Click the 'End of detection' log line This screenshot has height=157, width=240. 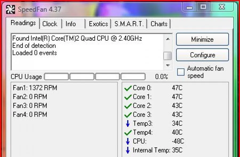pos(34,46)
